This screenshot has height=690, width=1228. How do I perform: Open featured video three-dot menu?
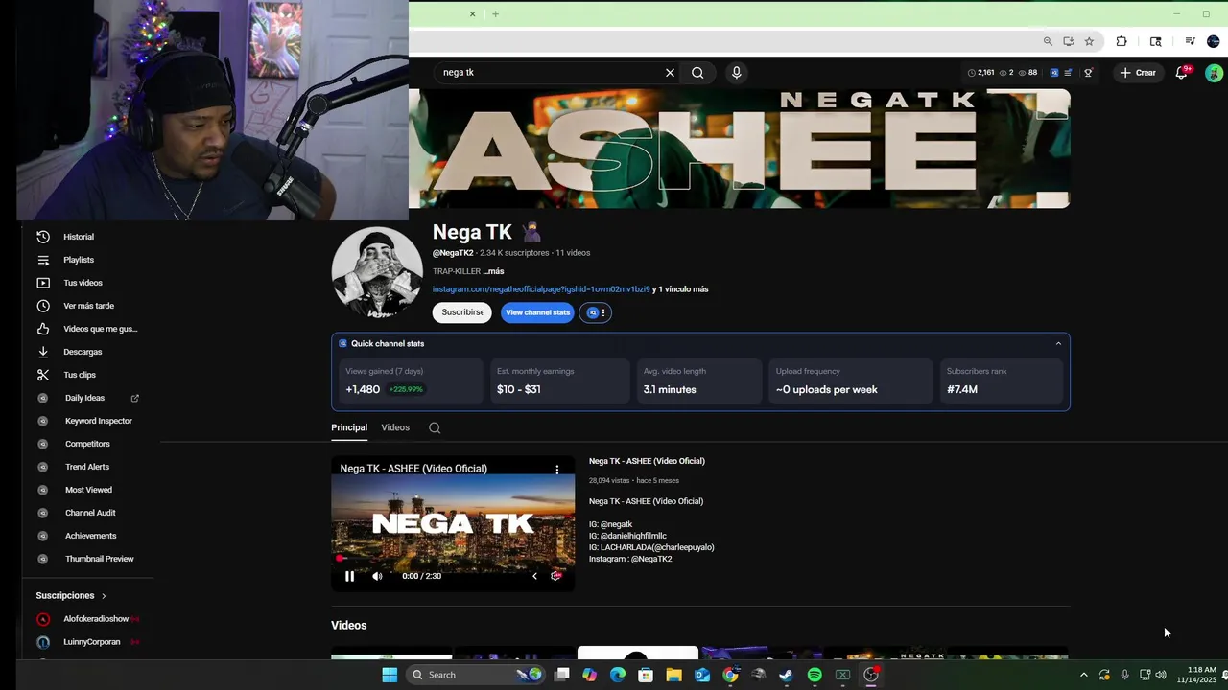pos(557,470)
